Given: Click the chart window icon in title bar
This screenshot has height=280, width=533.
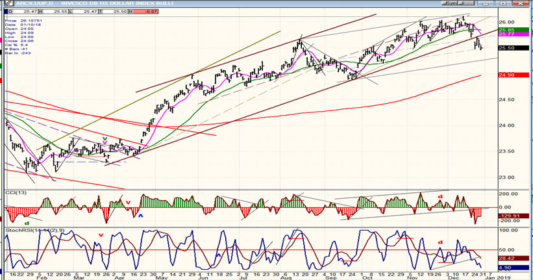Looking at the screenshot, I should click(x=9, y=3).
